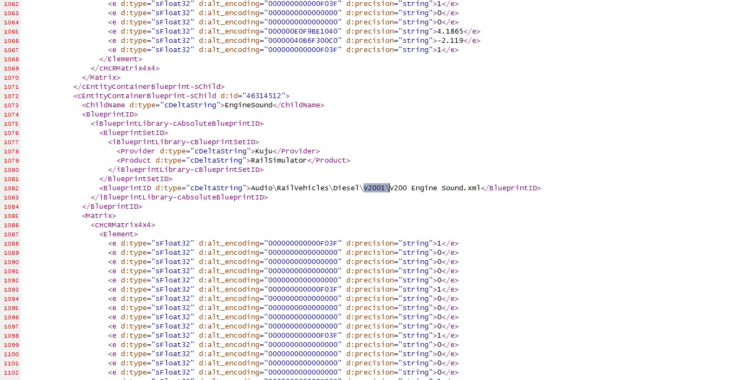Click the highlighted V2001\ folder text
The height and width of the screenshot is (380, 738).
376,188
